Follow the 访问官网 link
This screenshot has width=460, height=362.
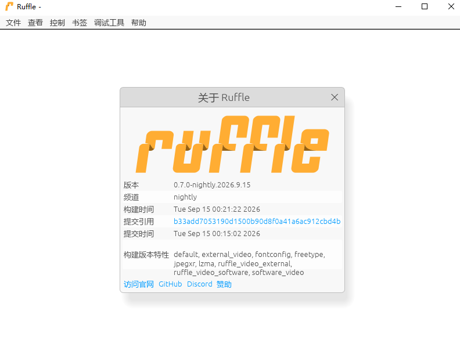click(x=139, y=284)
